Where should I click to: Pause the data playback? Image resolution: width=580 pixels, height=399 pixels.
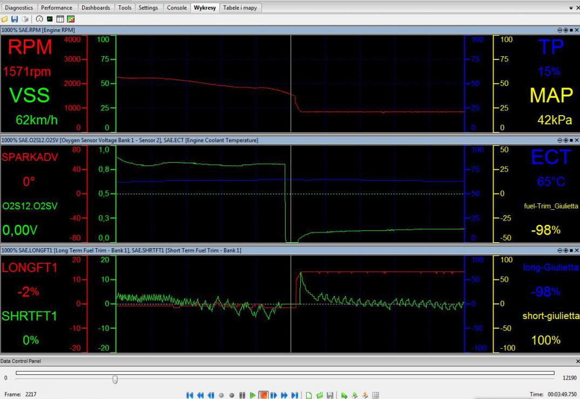[242, 395]
